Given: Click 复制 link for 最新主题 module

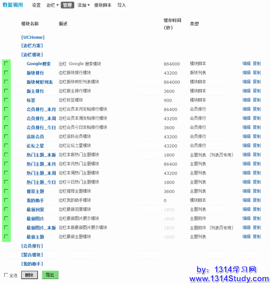Looking at the screenshot, I should tap(257, 236).
